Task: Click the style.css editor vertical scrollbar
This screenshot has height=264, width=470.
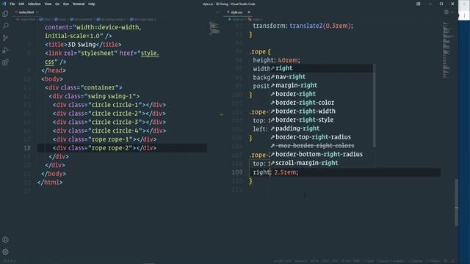Action: pyautogui.click(x=456, y=202)
